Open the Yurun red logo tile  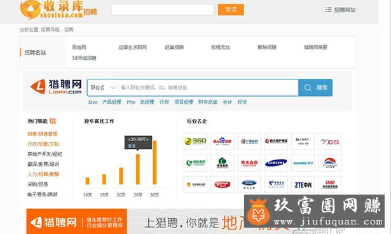click(222, 184)
